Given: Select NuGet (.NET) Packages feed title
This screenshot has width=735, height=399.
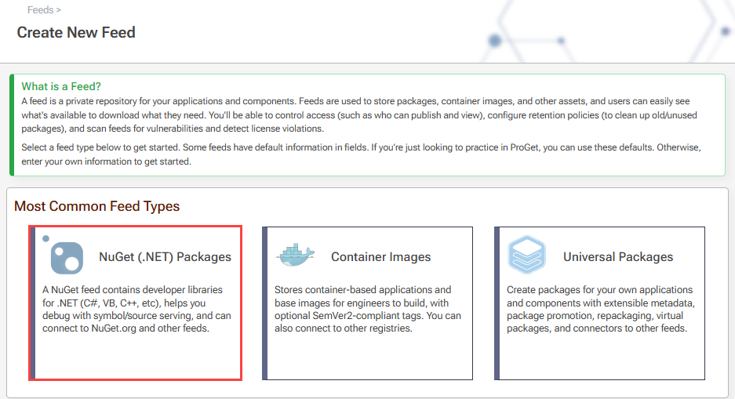Looking at the screenshot, I should tap(165, 256).
